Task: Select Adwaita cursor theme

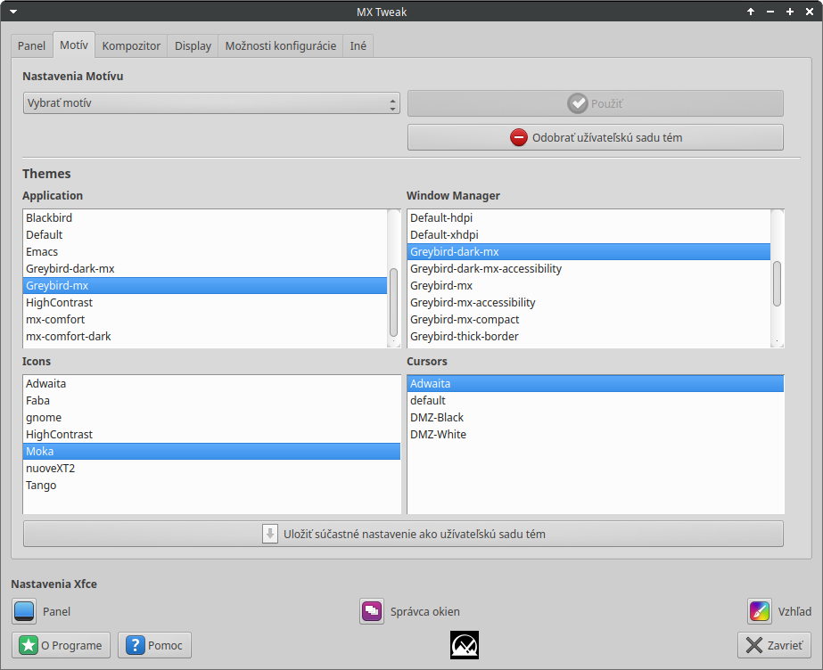Action: tap(596, 383)
